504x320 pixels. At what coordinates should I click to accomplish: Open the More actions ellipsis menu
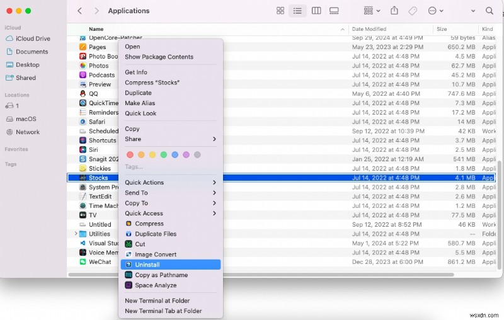pyautogui.click(x=435, y=11)
